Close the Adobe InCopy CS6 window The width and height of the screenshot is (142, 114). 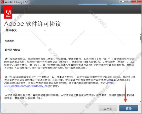tap(136, 1)
